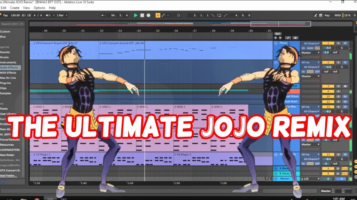
Task: Toggle the MIDI Arrangement Overdub plus button
Action: pyautogui.click(x=158, y=15)
